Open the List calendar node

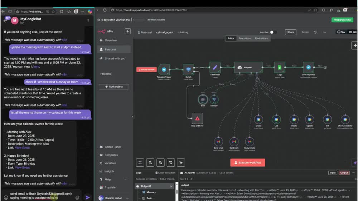276,119
